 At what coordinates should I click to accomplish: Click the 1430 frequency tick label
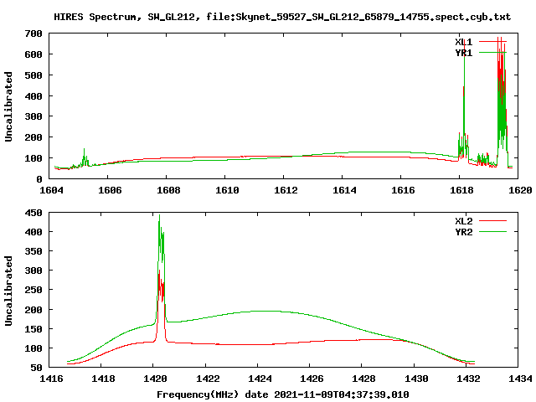pos(416,379)
